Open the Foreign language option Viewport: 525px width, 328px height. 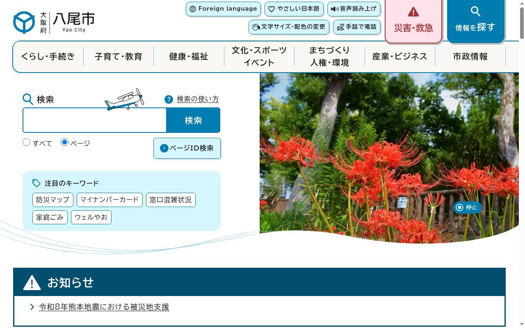pos(224,9)
